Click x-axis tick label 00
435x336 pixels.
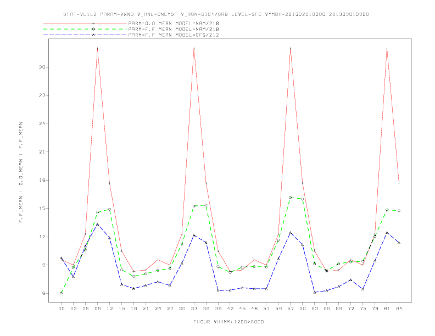coord(62,309)
